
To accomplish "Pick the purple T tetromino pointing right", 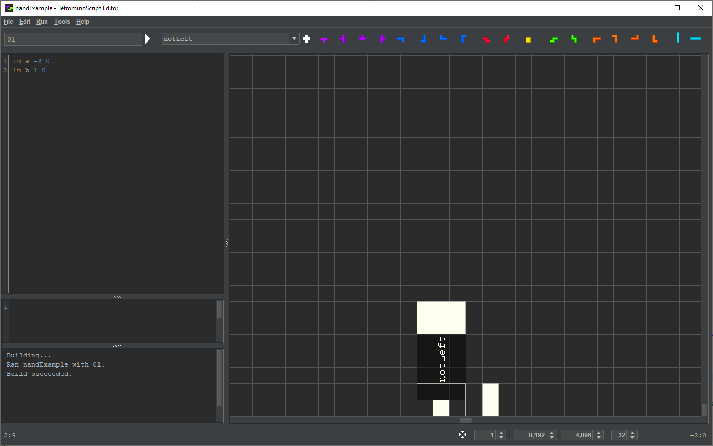I will [x=382, y=39].
